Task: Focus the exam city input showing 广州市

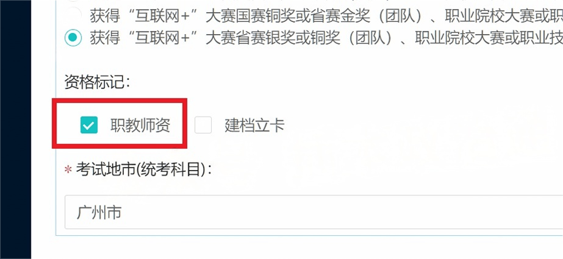Action: [x=314, y=212]
